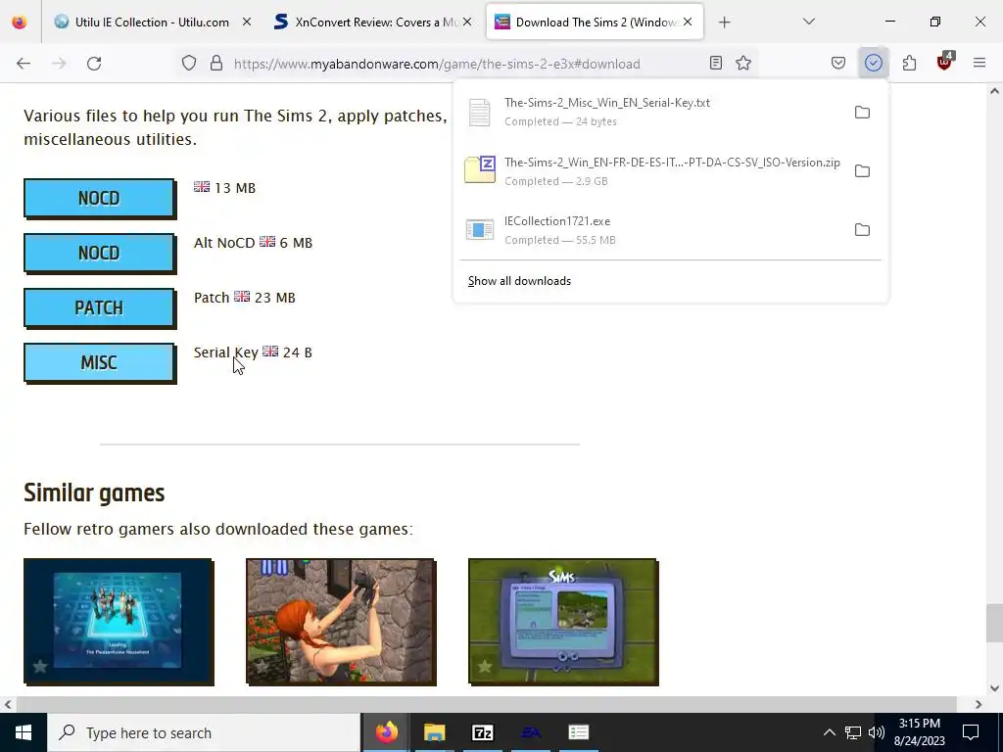Open the taskbar clock and calendar

tap(919, 732)
